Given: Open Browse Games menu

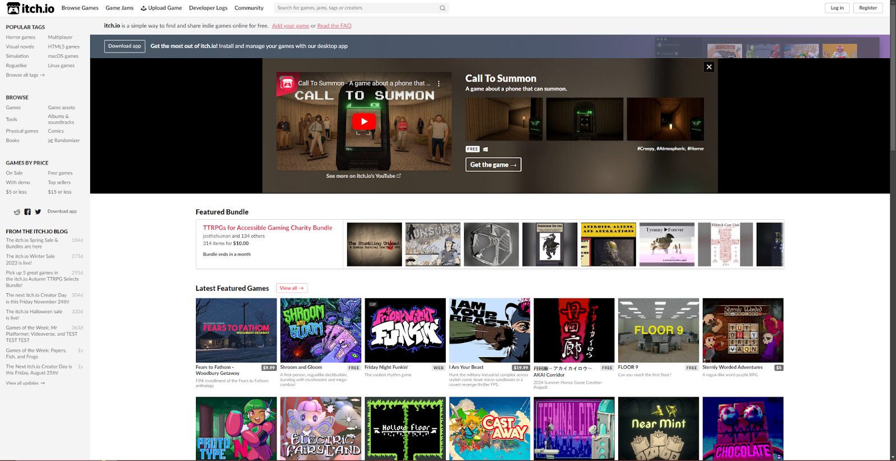Looking at the screenshot, I should [x=80, y=8].
